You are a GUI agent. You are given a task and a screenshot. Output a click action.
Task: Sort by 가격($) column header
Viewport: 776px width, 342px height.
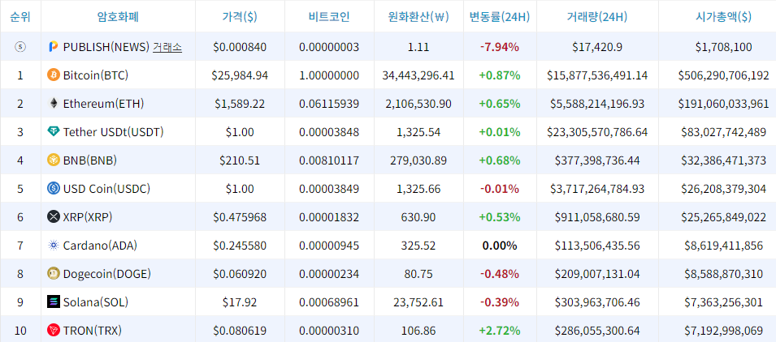point(240,17)
